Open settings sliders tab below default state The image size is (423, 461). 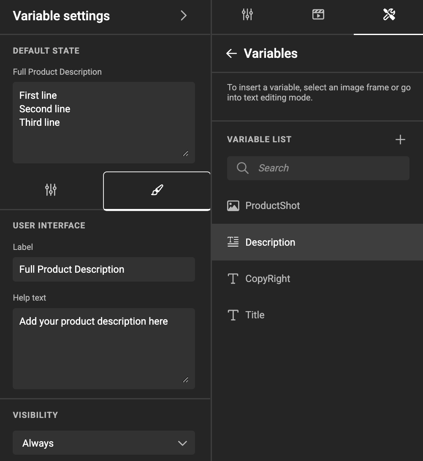[x=51, y=190]
